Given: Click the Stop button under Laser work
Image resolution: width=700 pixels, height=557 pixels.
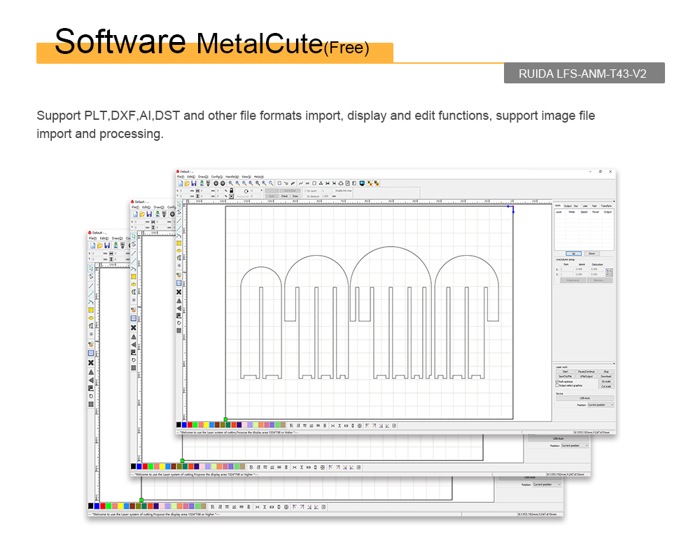Looking at the screenshot, I should click(606, 371).
